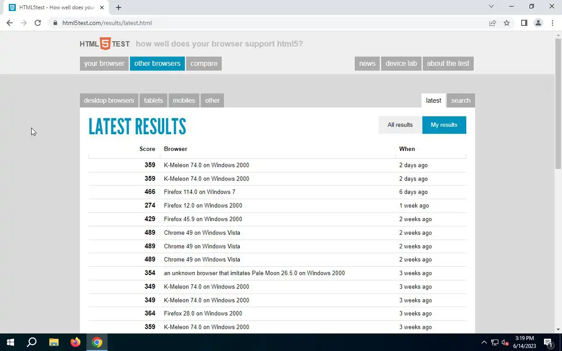Switch to 'desktop browsers' tab
This screenshot has height=351, width=562.
(109, 100)
